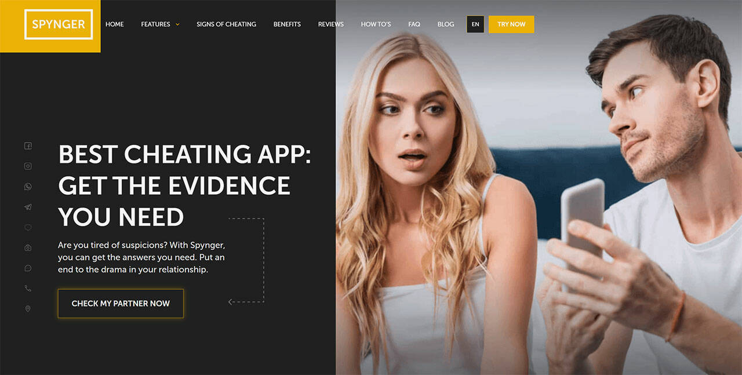Click the phone call icon in the sidebar
Viewport: 742px width, 375px height.
(x=28, y=289)
